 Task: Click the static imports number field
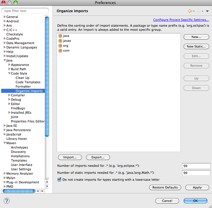196,173
